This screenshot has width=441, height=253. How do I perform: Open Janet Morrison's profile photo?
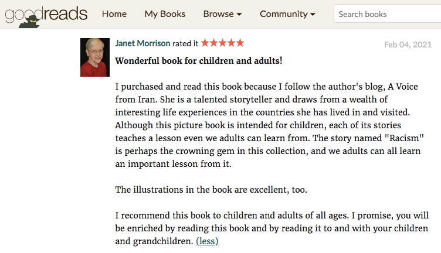(x=95, y=57)
